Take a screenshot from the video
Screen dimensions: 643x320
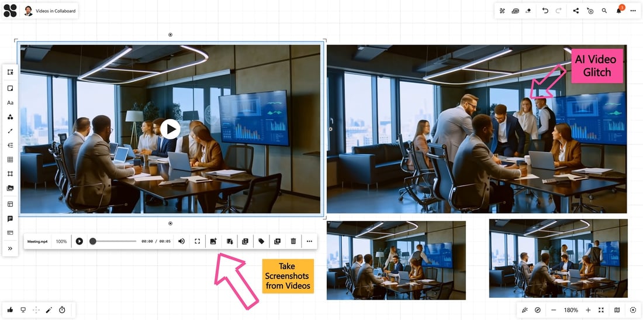tap(213, 241)
